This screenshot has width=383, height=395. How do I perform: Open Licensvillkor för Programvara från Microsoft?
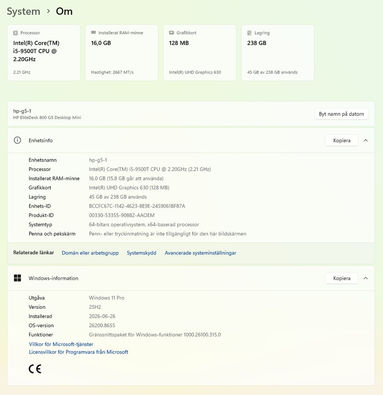79,352
